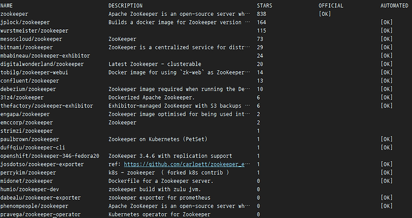This screenshot has width=412, height=218.
Task: Click the official zookeeper image name
Action: (x=14, y=14)
